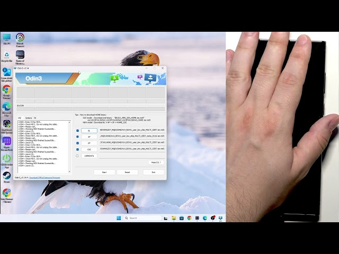This screenshot has height=254, width=339.
Task: Click the BL file path field
Action: click(x=132, y=130)
